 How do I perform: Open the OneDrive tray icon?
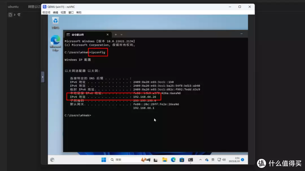point(206,160)
